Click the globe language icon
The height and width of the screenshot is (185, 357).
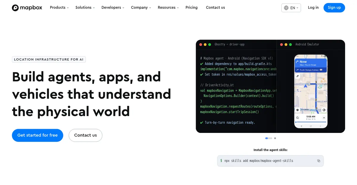tap(286, 8)
